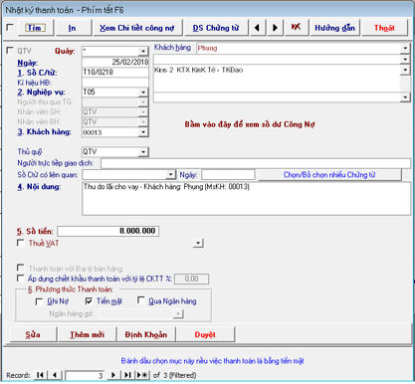Go to previous record in navigator

pos(55,375)
